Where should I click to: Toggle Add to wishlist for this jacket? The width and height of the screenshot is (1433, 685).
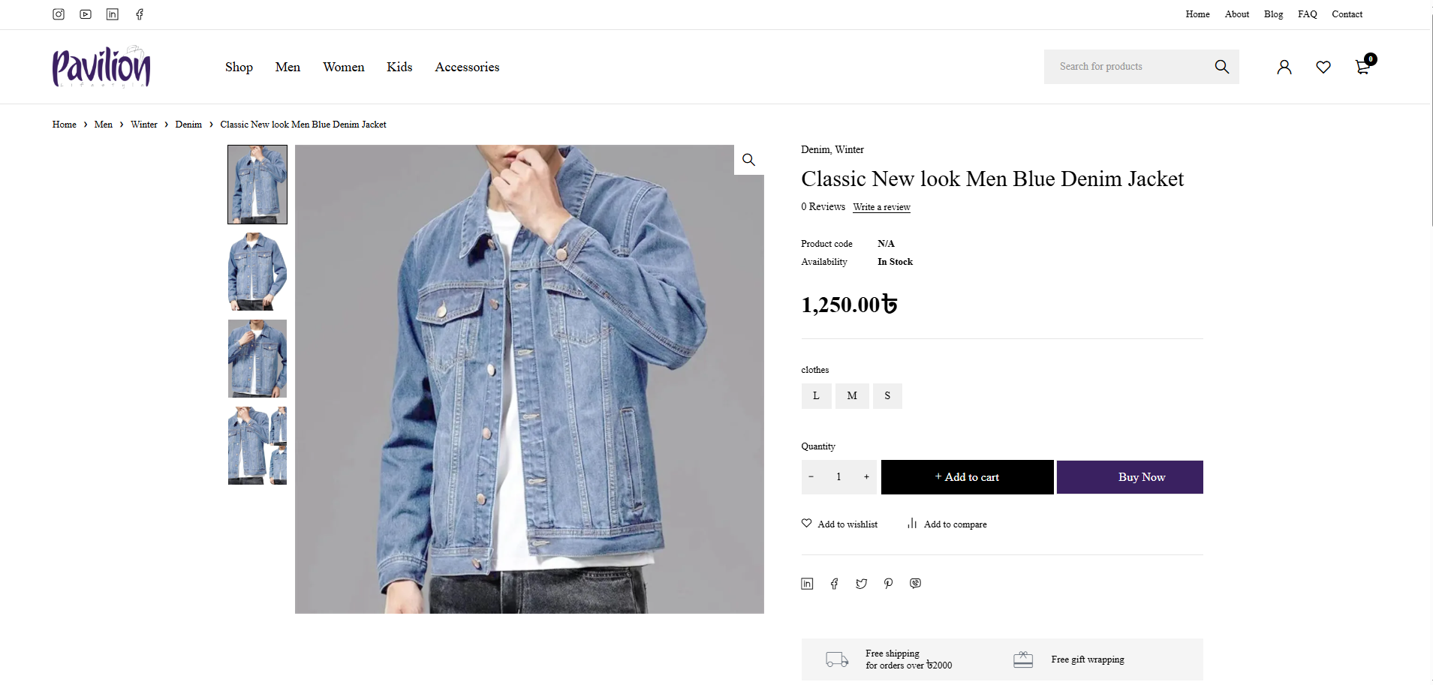click(x=840, y=524)
